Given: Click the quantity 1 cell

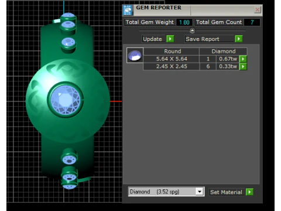Looking at the screenshot, I should tap(208, 59).
